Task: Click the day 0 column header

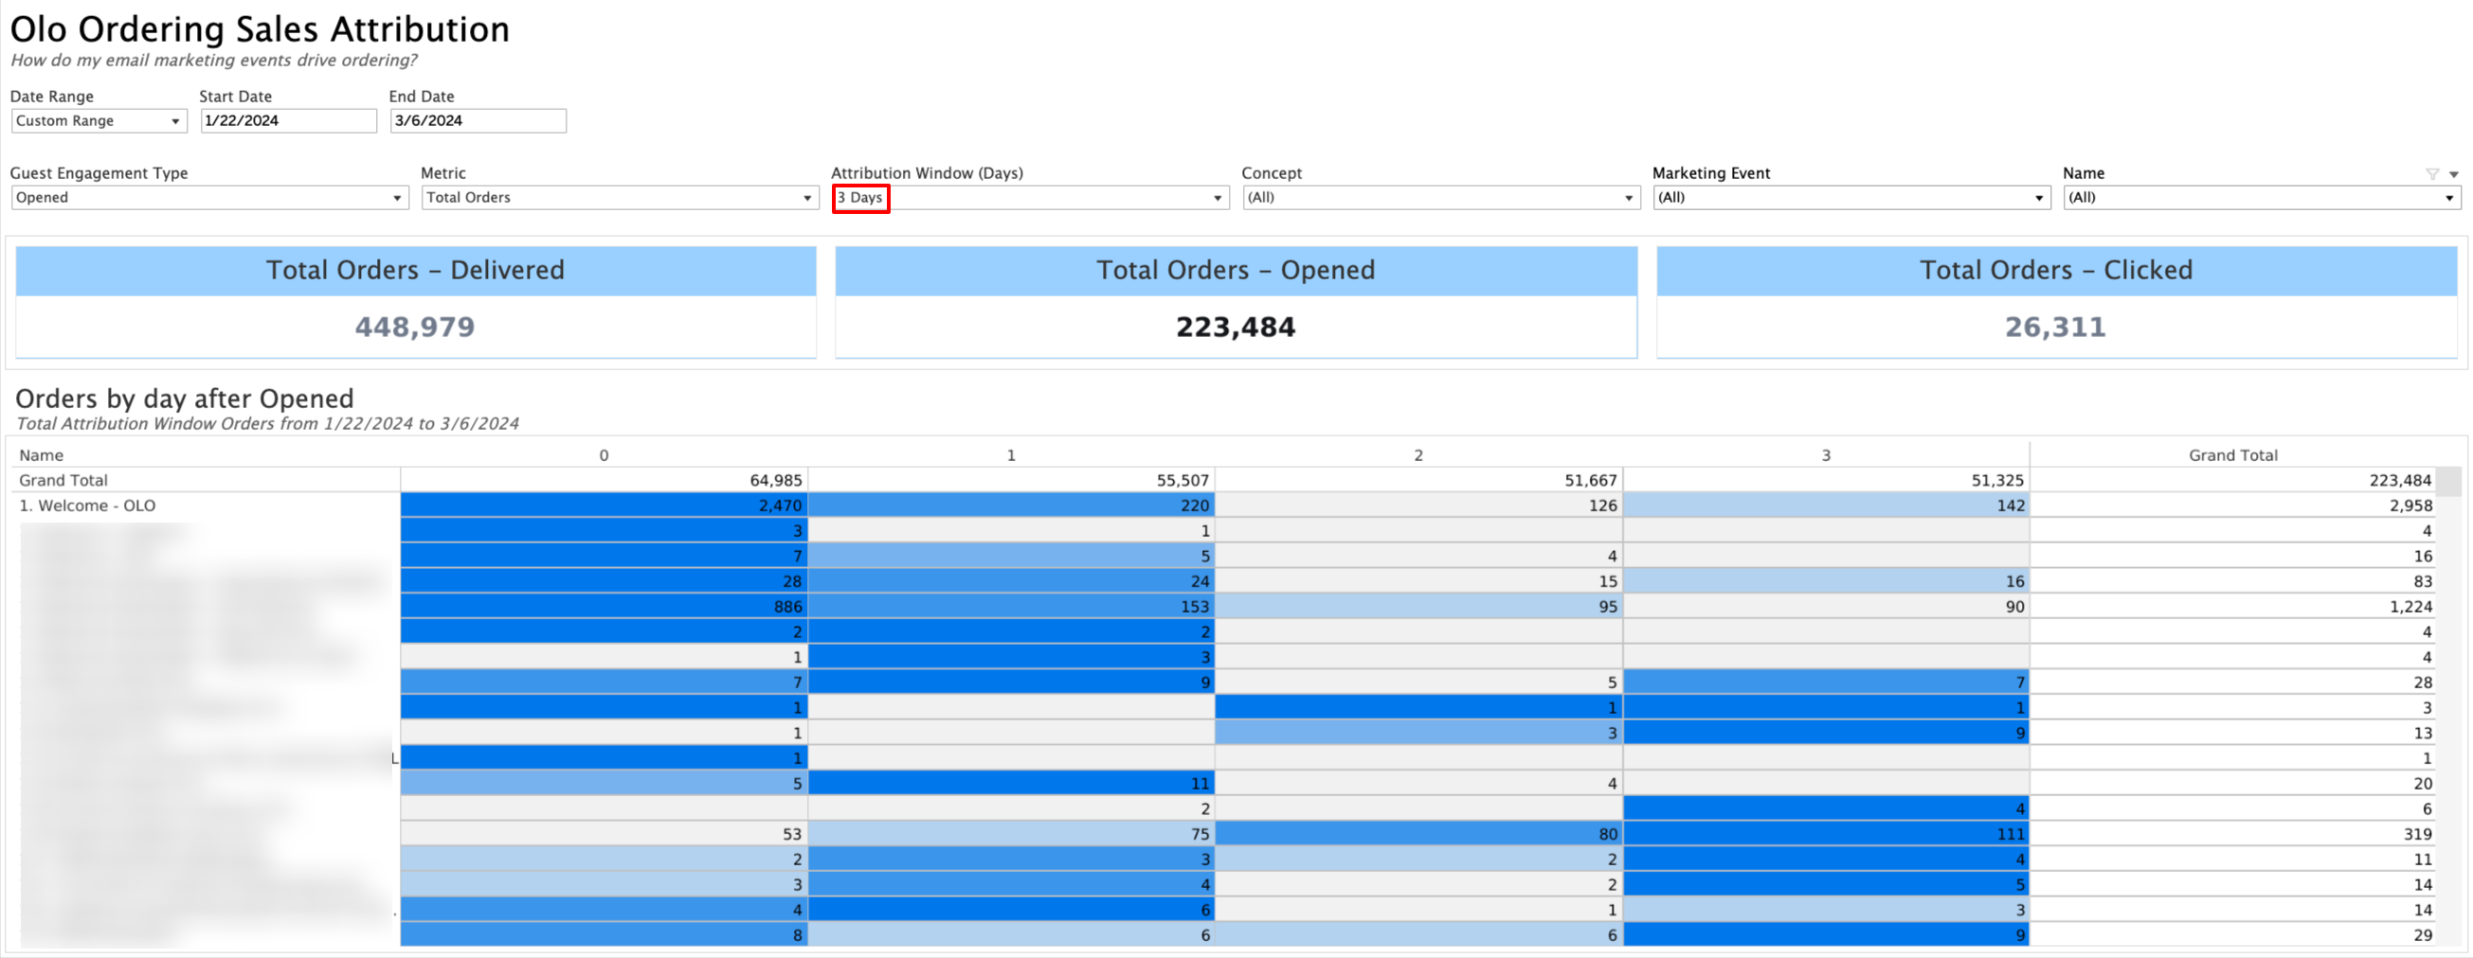Action: 604,455
